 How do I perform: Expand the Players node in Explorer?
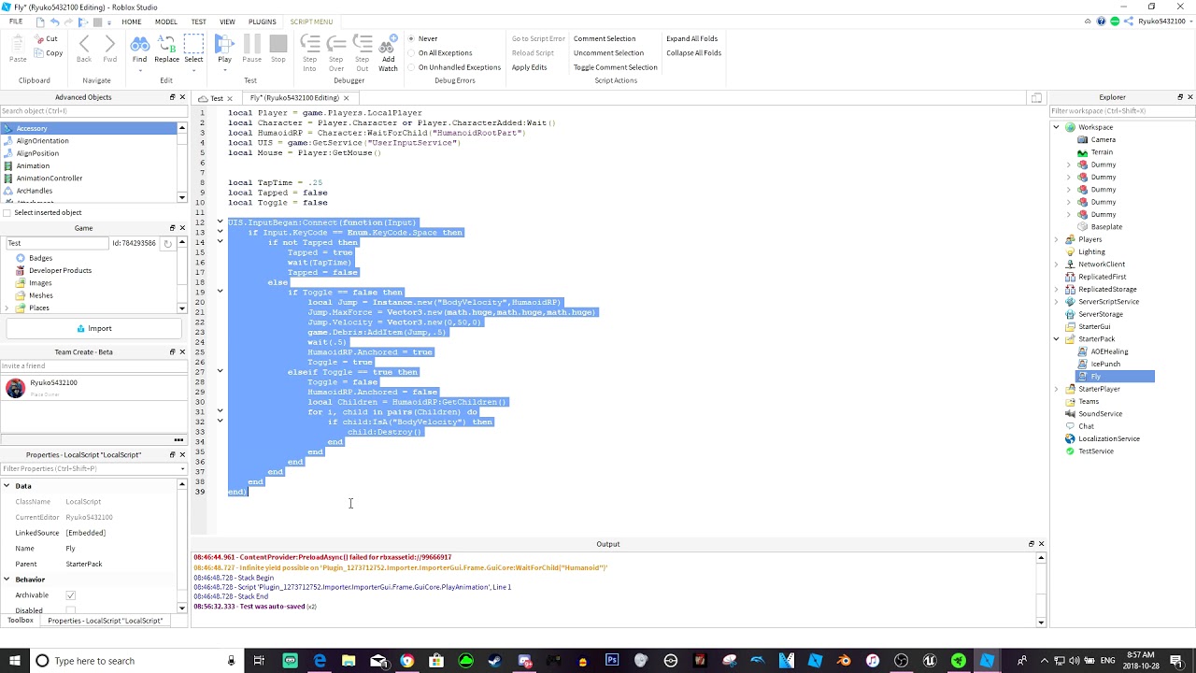[x=1057, y=239]
